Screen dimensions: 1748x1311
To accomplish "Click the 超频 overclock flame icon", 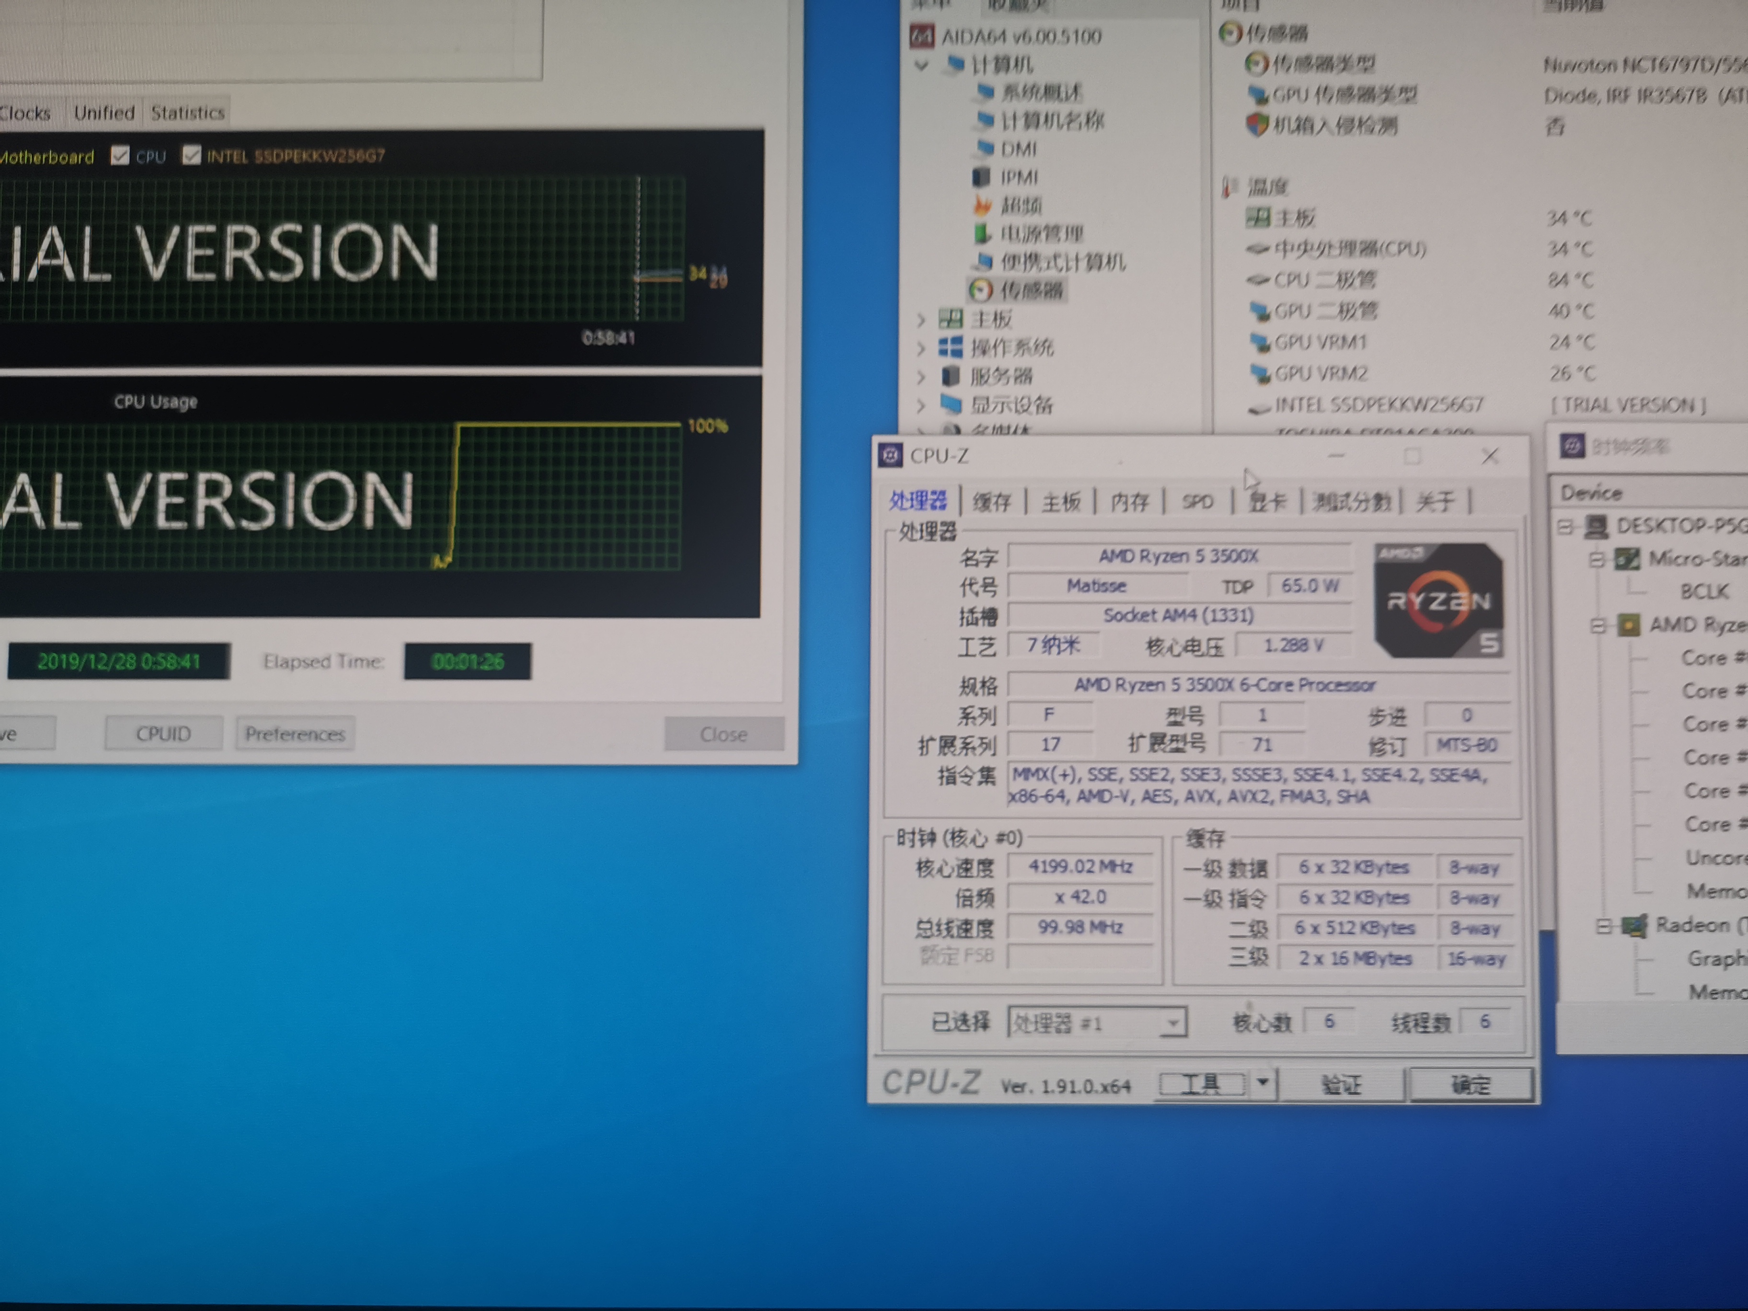I will 982,206.
